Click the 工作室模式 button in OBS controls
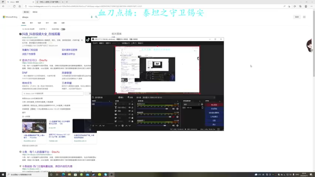 [214, 116]
